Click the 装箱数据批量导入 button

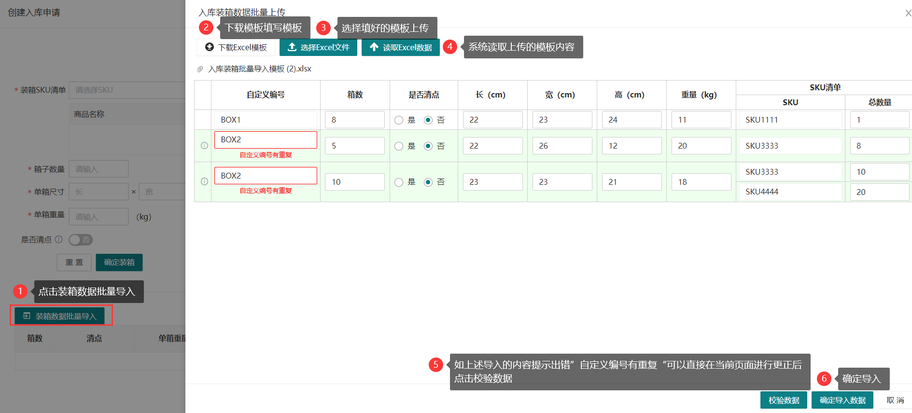[61, 316]
